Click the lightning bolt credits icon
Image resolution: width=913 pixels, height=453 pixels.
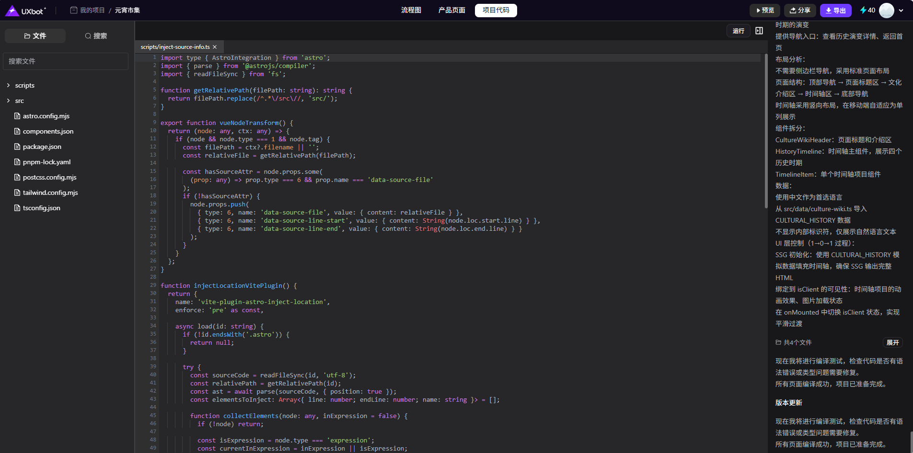863,10
